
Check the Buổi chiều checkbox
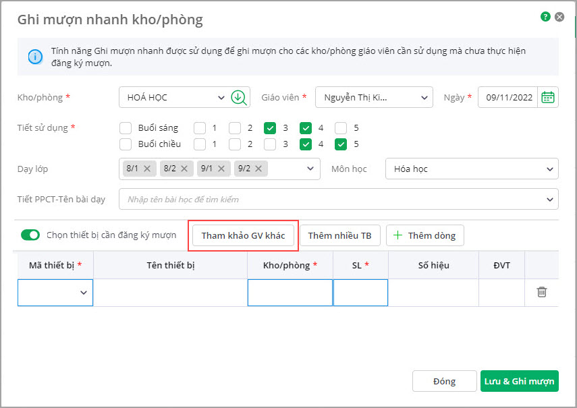pos(126,144)
